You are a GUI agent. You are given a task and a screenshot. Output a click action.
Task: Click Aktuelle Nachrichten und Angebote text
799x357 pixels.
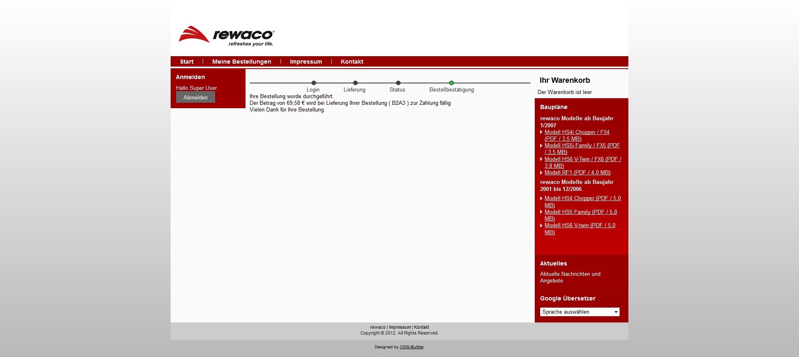(x=570, y=277)
